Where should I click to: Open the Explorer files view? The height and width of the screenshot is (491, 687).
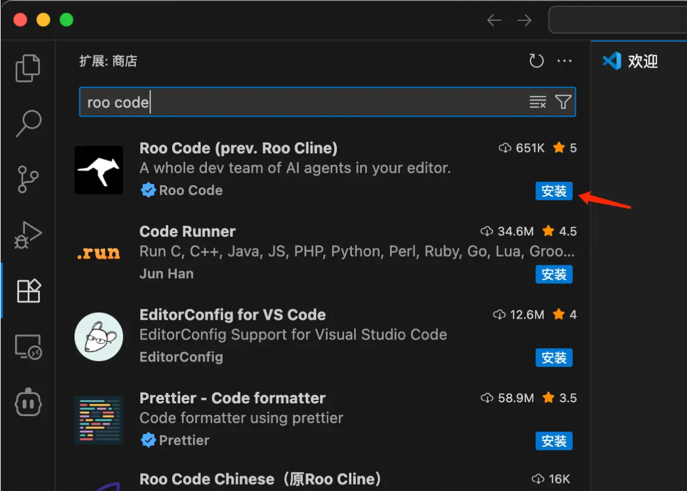point(28,68)
